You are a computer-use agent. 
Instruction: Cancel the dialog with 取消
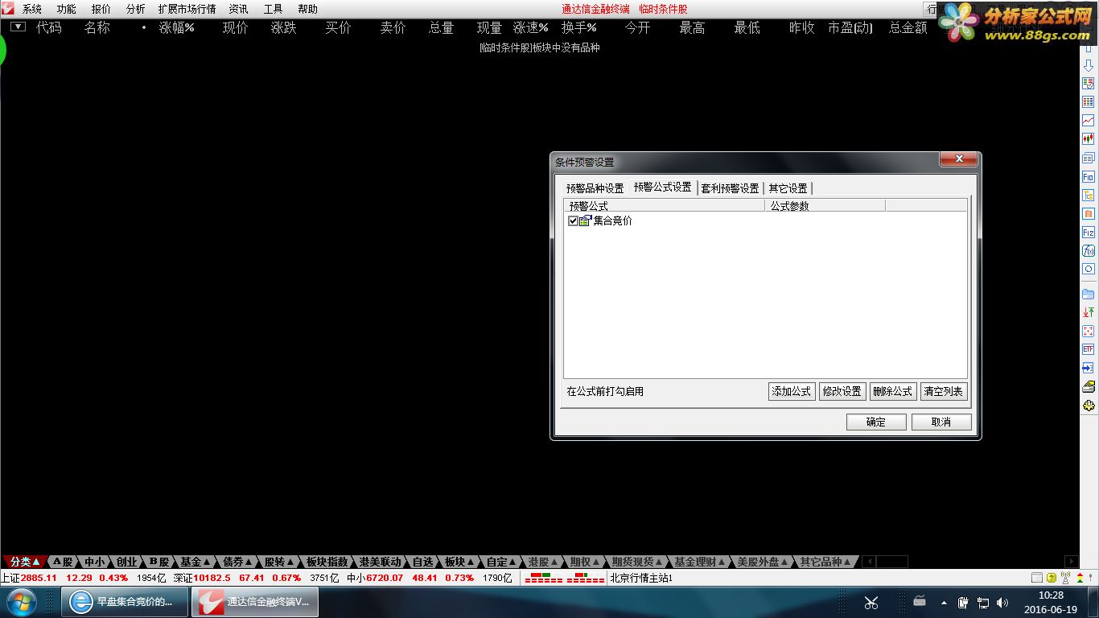941,422
